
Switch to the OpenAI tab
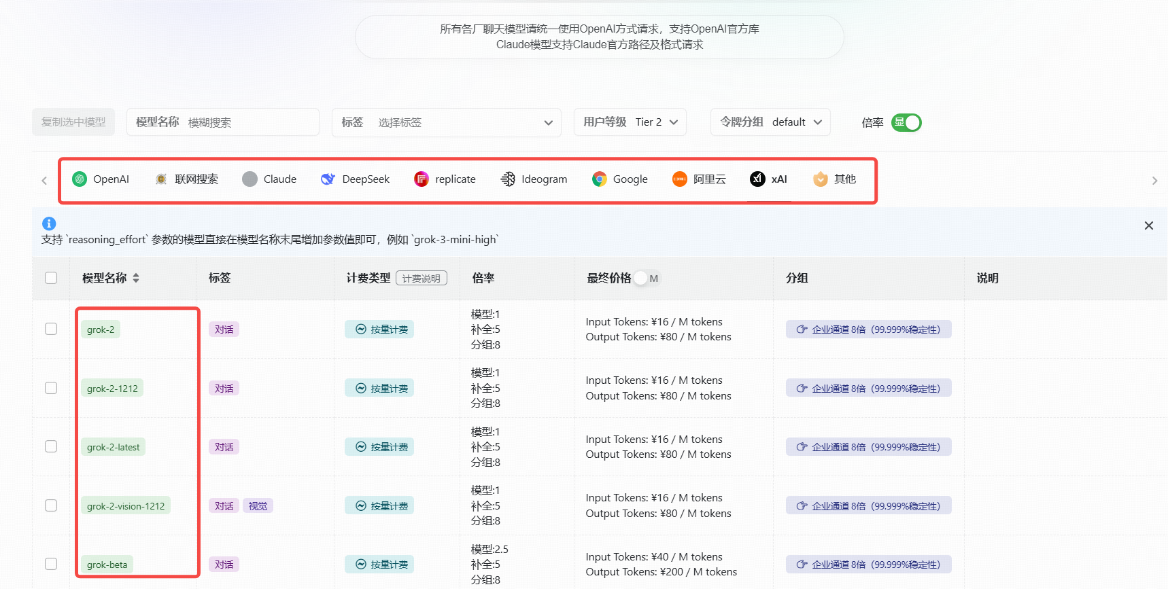[101, 179]
